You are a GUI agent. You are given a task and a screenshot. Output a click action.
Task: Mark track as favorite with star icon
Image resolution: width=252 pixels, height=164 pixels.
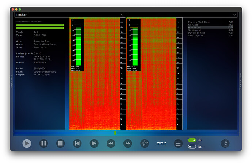point(145,143)
